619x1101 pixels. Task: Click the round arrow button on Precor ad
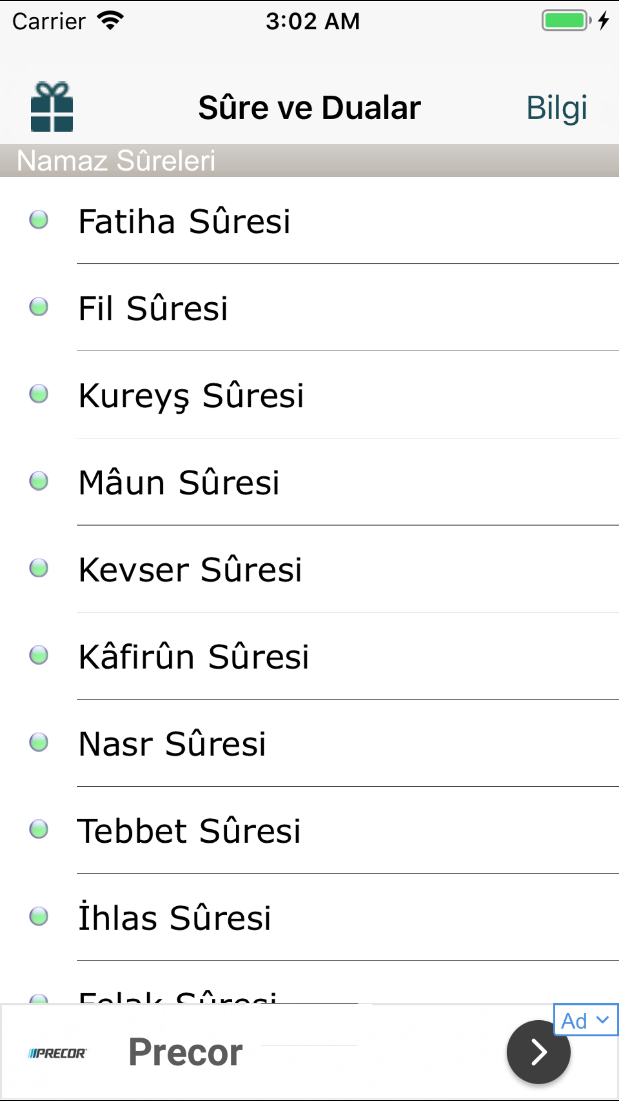(x=538, y=1052)
